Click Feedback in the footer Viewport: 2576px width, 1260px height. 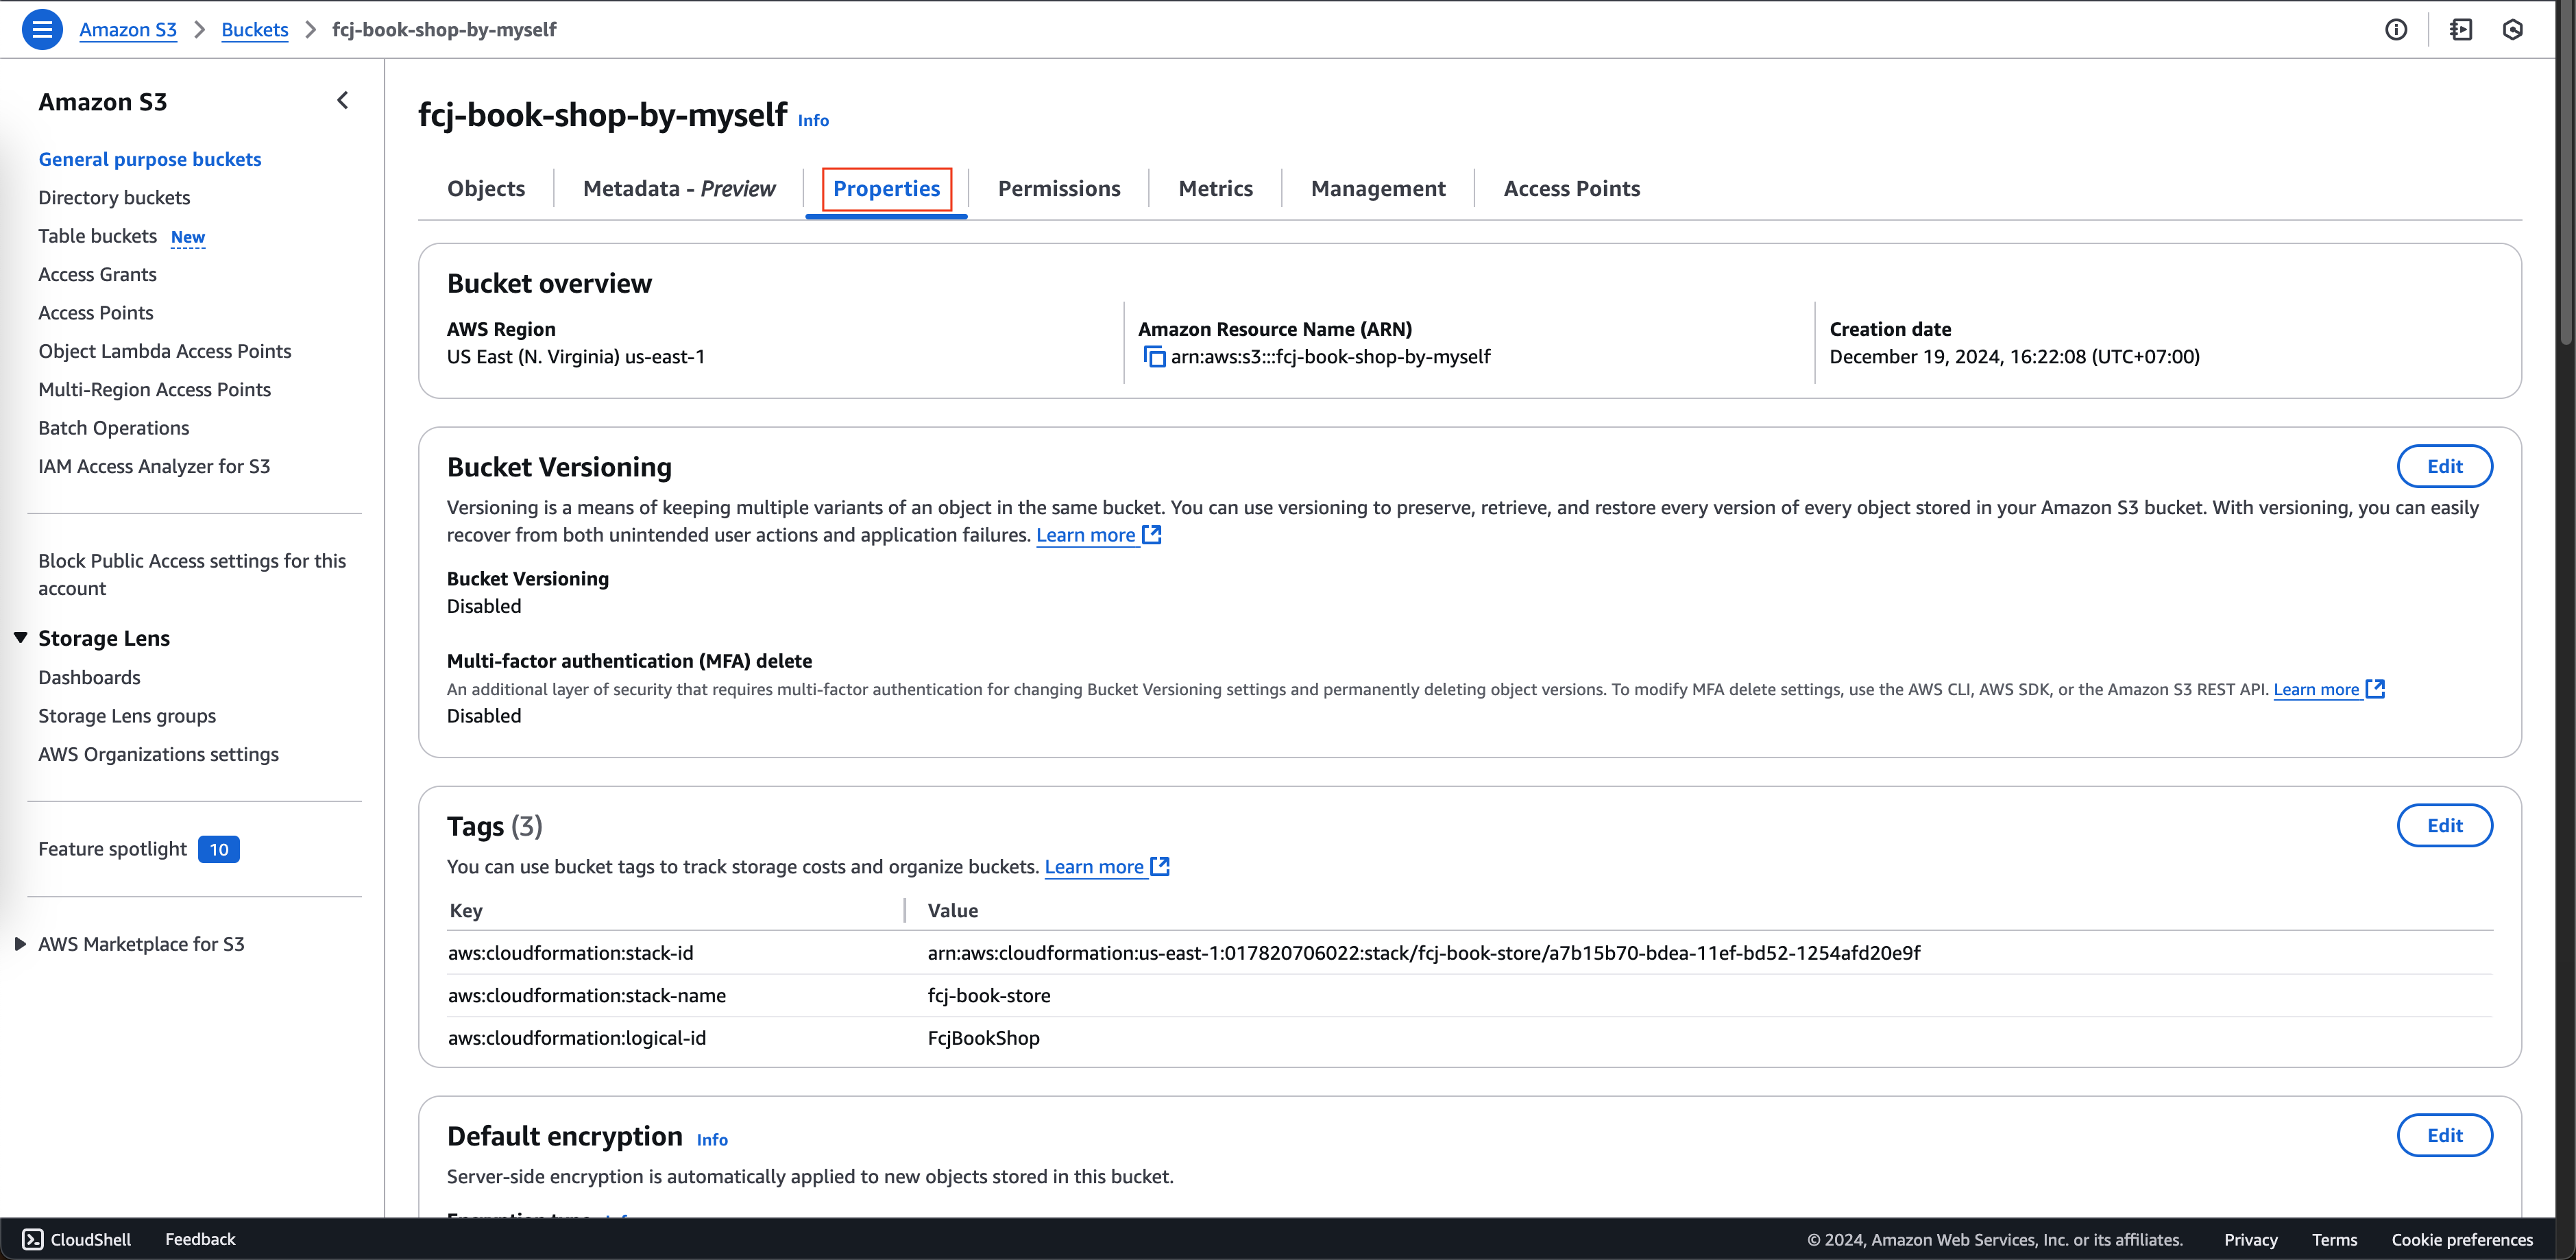click(200, 1239)
